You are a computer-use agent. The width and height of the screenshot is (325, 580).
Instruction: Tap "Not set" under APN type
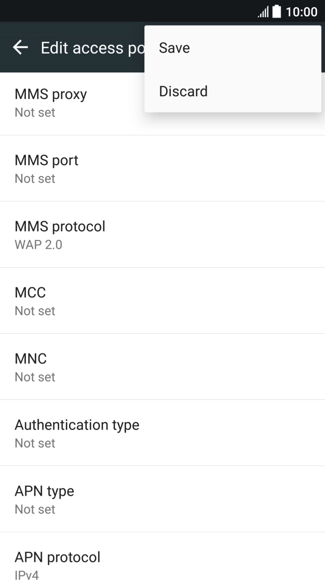coord(35,509)
